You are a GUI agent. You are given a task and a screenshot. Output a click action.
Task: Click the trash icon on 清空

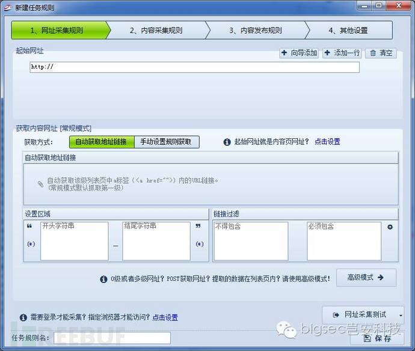(x=373, y=53)
